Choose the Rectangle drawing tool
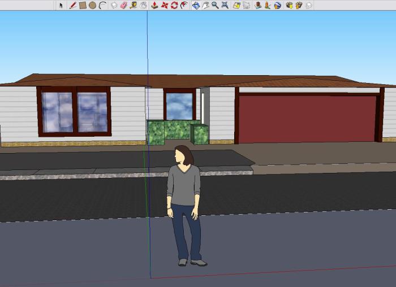The image size is (396, 287). click(x=83, y=5)
